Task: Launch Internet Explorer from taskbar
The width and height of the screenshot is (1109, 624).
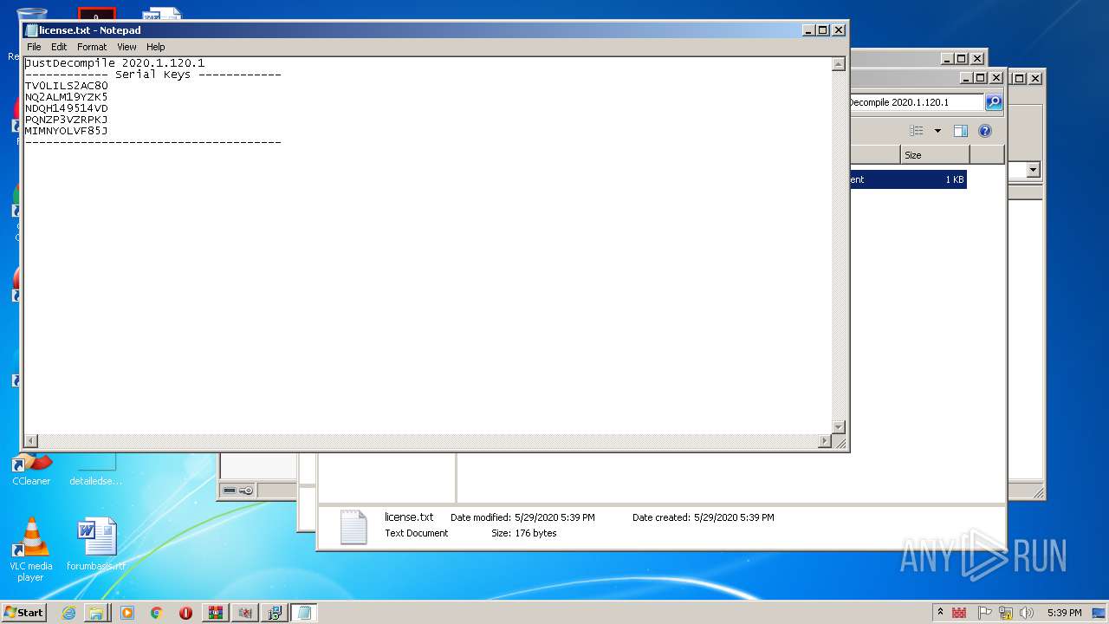Action: [x=68, y=613]
